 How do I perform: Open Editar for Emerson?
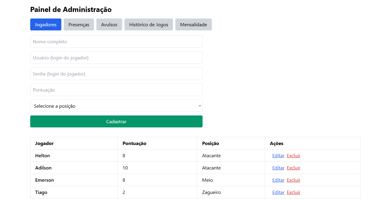278,180
